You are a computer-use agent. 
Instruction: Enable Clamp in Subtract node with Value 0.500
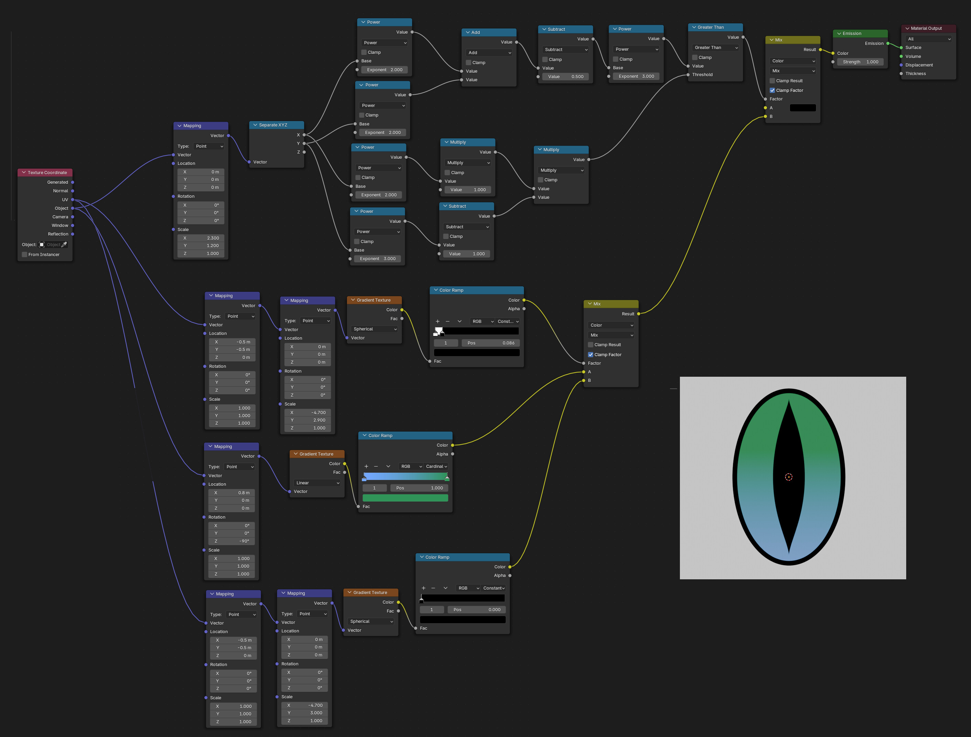point(545,60)
